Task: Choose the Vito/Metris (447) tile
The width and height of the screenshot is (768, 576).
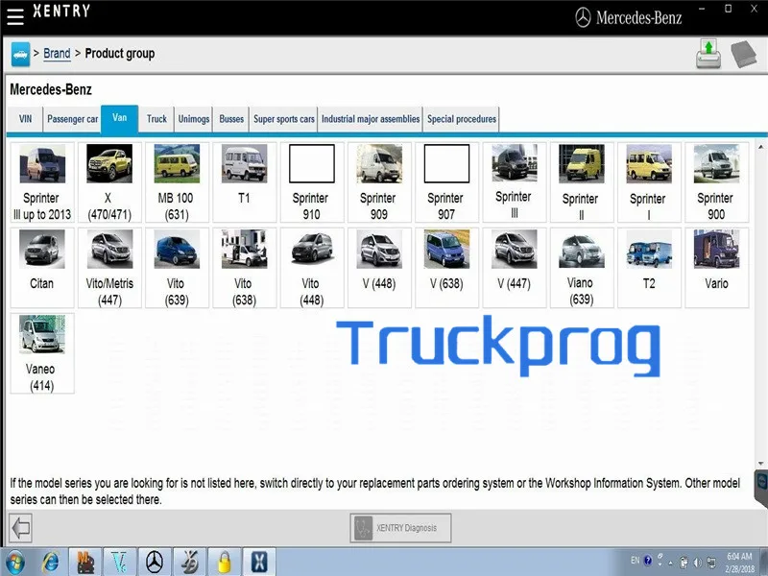Action: click(109, 268)
